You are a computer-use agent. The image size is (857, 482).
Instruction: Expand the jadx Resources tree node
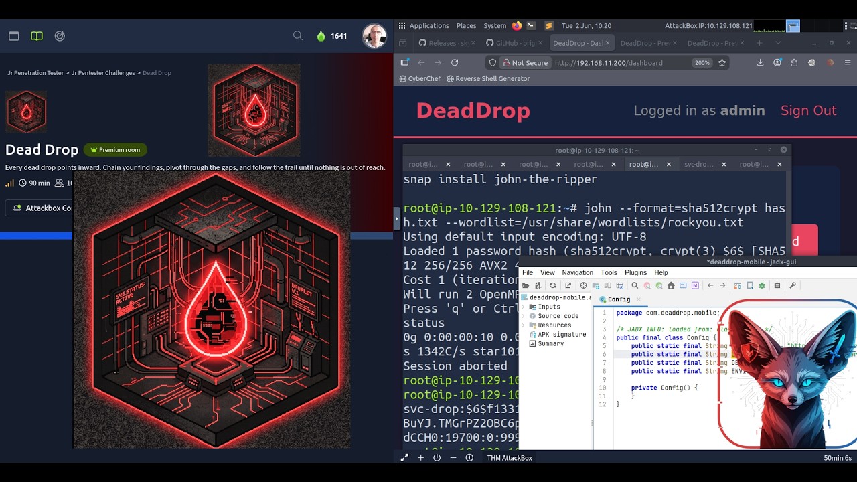click(x=524, y=325)
